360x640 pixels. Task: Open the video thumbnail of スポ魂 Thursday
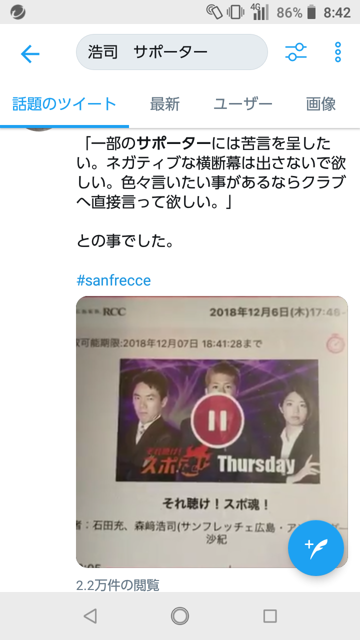click(211, 432)
